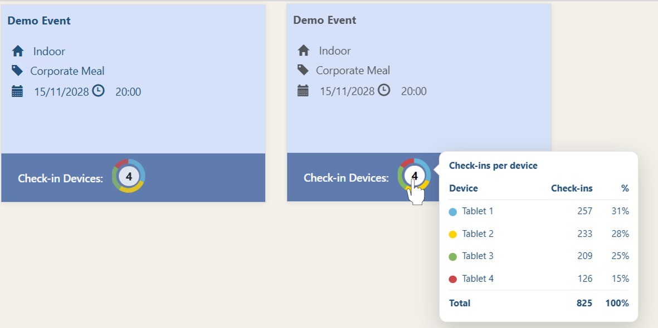Click the grey home icon in second event card
658x328 pixels.
click(304, 51)
